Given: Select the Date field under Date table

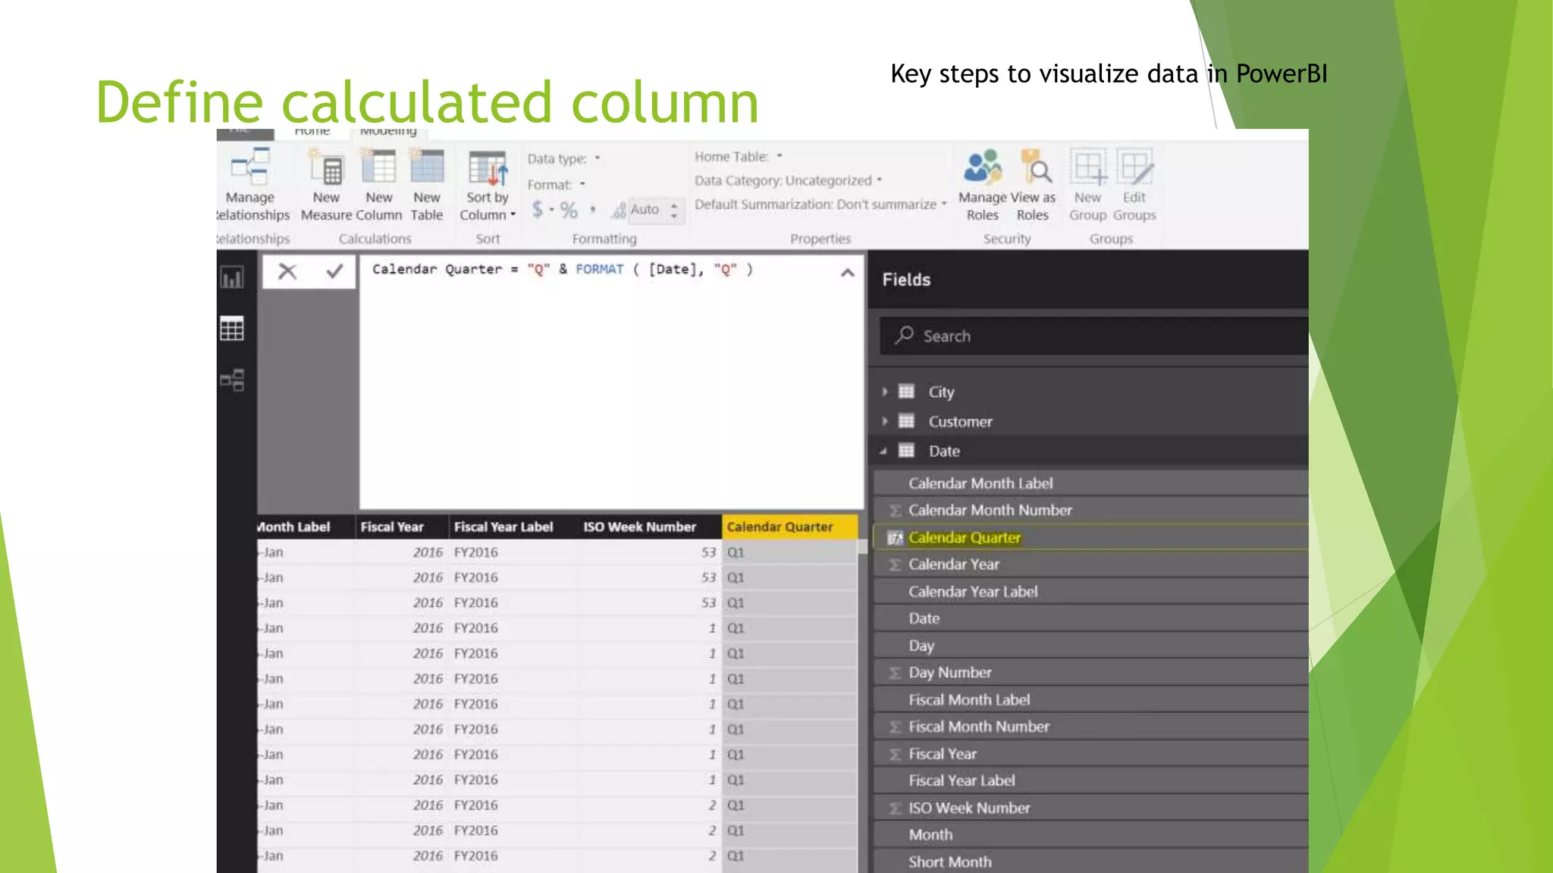Looking at the screenshot, I should coord(1090,618).
